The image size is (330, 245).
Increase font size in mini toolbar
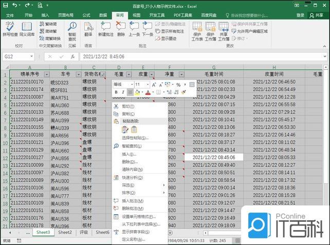pos(154,85)
